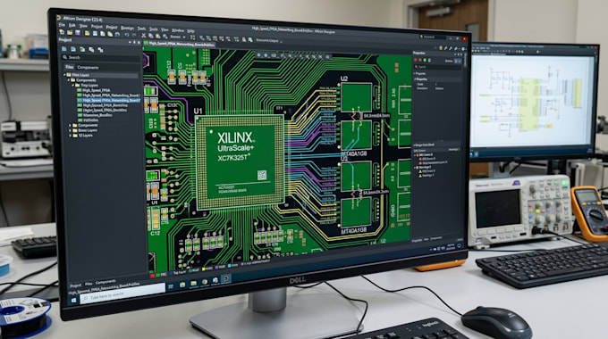The height and width of the screenshot is (339, 608).
Task: Collapse the top project folder node
Action: tap(64, 75)
